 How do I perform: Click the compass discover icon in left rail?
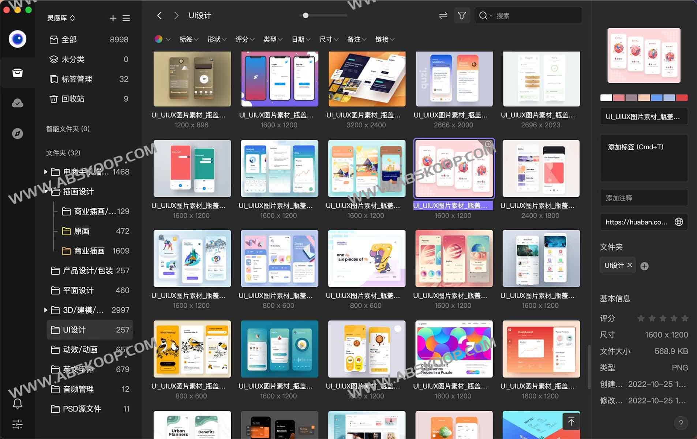[x=17, y=134]
